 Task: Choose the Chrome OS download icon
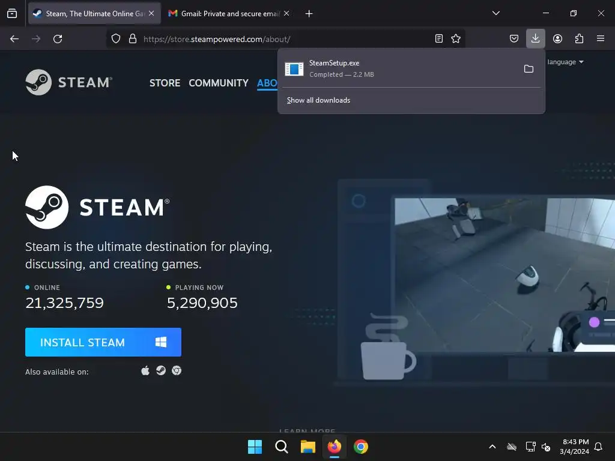177,370
